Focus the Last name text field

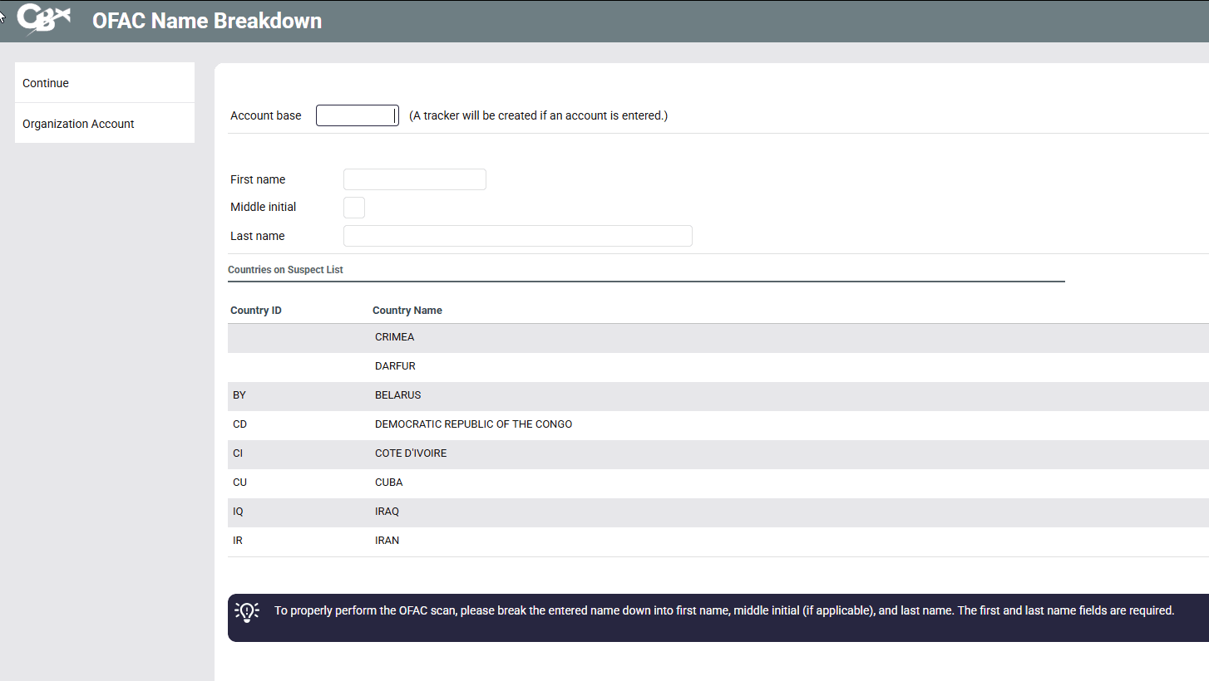(x=517, y=236)
